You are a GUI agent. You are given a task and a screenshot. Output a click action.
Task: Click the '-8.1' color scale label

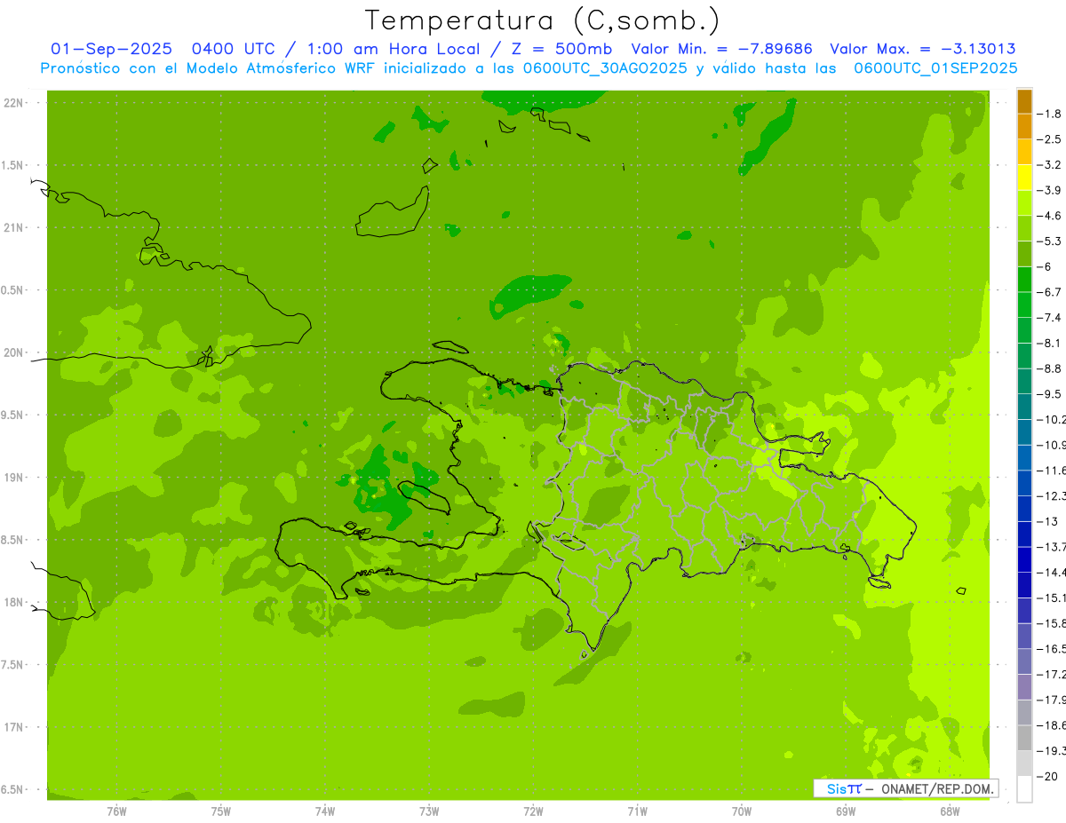[1051, 343]
